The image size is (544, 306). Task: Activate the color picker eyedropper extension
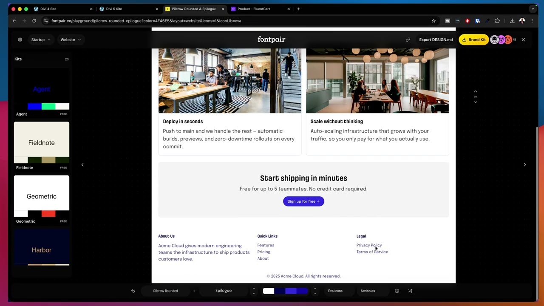487,21
